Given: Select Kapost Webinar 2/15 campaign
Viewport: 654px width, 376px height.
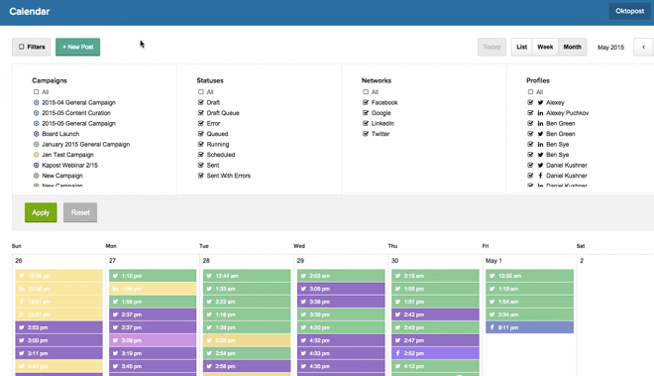Looking at the screenshot, I should (37, 165).
